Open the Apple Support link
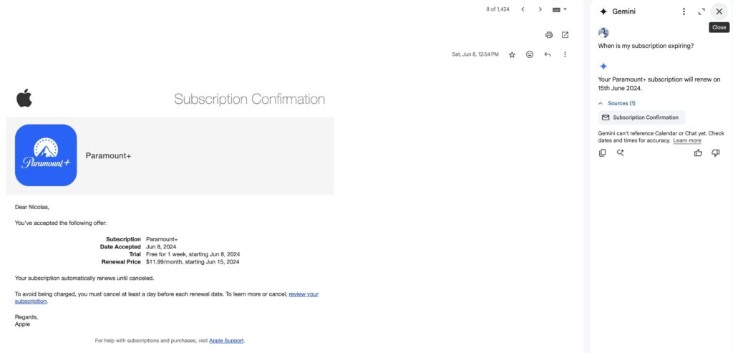This screenshot has width=733, height=353. (x=226, y=341)
